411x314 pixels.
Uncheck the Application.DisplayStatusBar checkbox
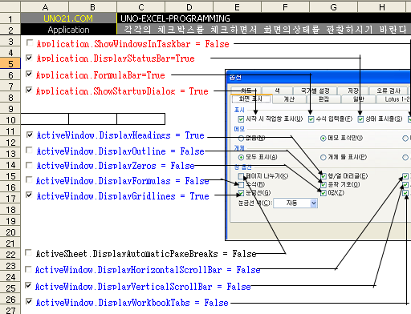29,58
